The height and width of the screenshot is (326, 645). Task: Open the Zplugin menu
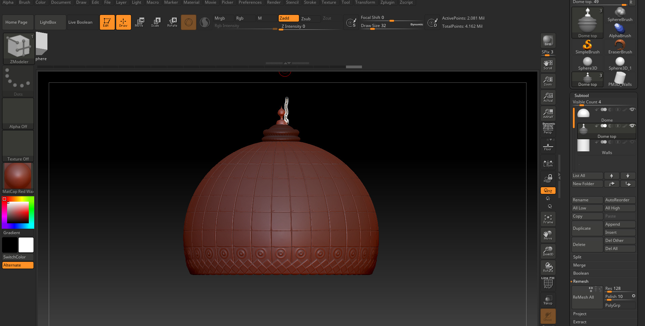pyautogui.click(x=387, y=2)
